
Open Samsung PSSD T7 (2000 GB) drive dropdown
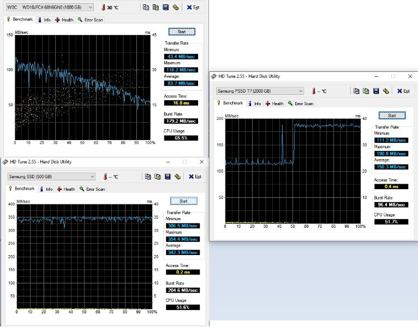260,91
